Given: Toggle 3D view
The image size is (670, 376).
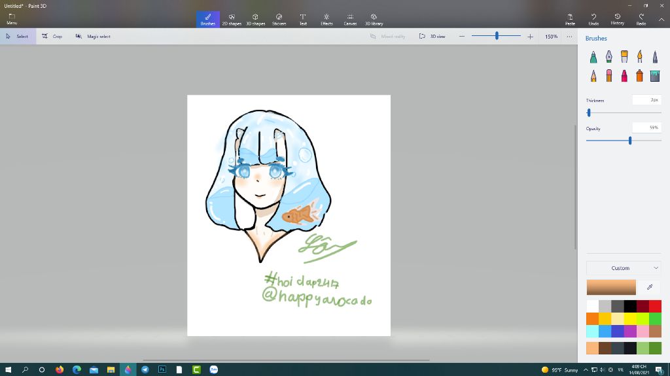Looking at the screenshot, I should (432, 37).
